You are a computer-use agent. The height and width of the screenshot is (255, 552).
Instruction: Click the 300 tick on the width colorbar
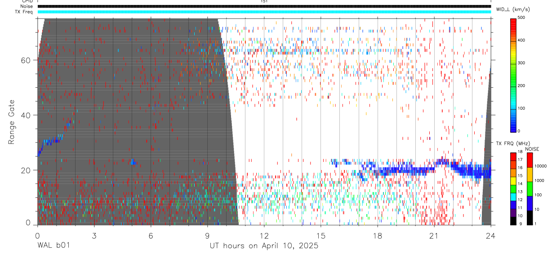tap(521, 63)
